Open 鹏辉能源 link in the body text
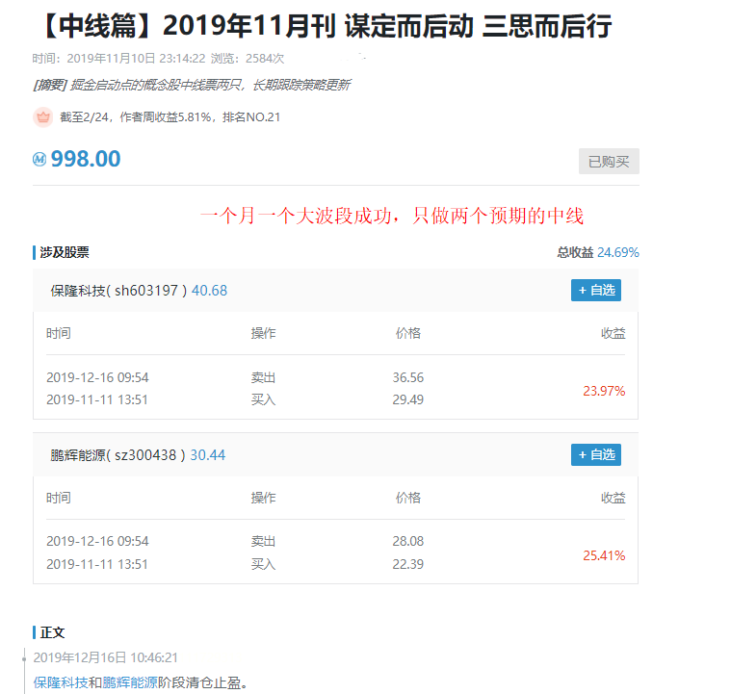731x694 pixels. pos(130,682)
